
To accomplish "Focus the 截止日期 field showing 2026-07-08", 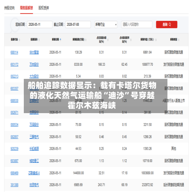I will click(x=78, y=24).
